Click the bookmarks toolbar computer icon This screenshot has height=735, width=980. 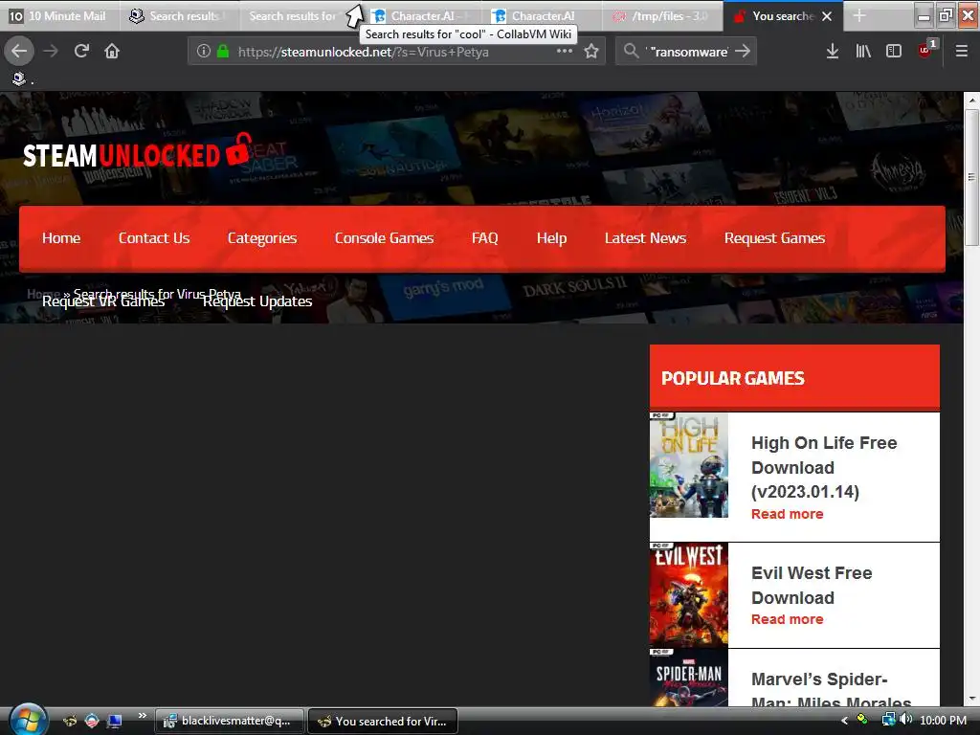(x=19, y=78)
